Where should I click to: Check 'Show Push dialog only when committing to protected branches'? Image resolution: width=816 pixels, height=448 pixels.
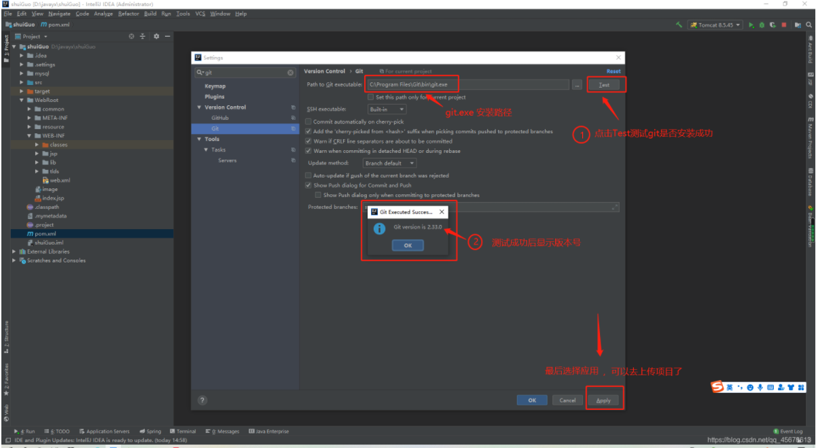(319, 195)
